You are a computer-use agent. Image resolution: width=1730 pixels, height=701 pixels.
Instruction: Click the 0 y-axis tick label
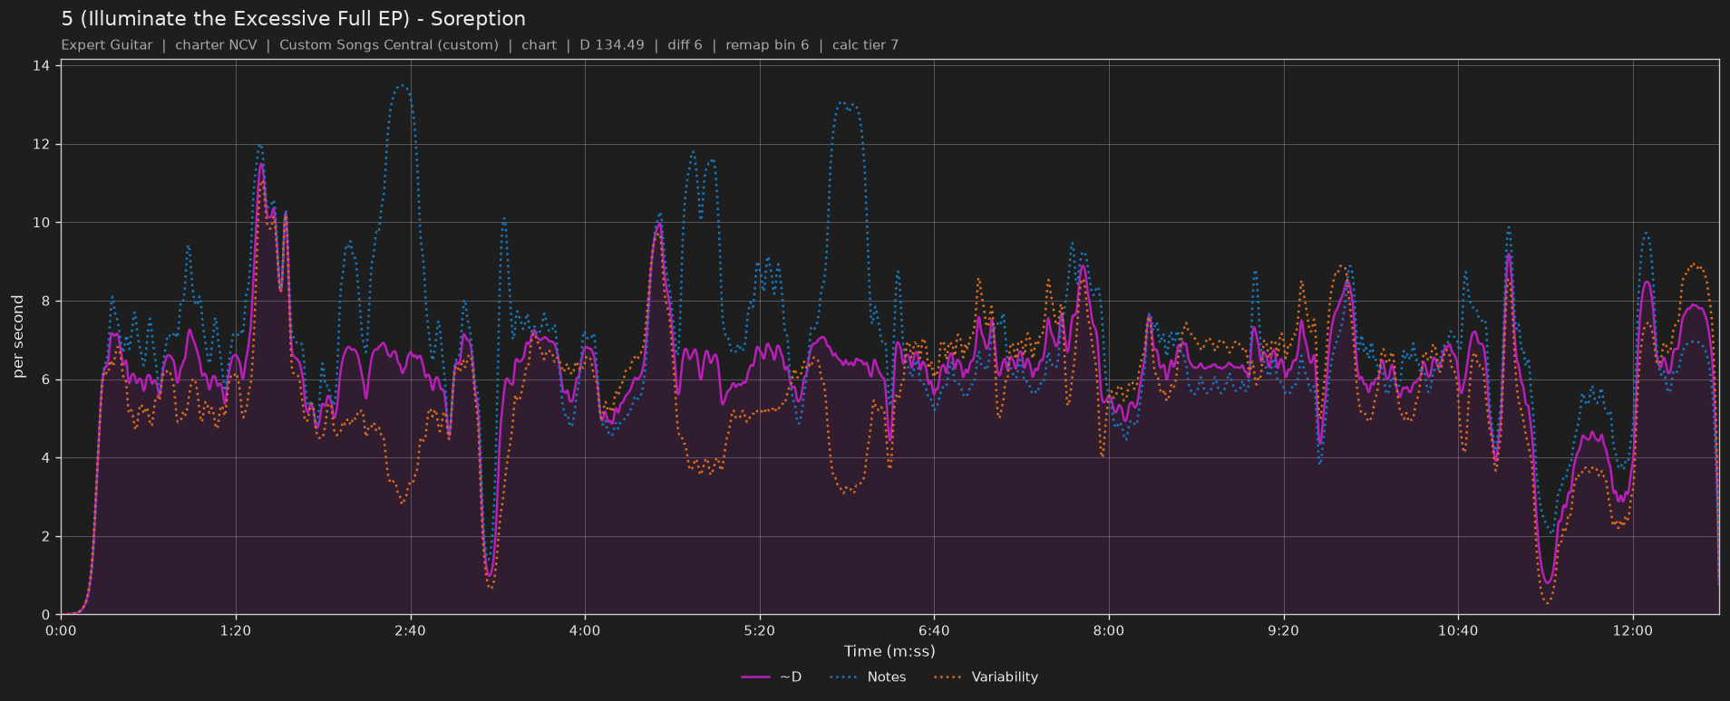(46, 615)
